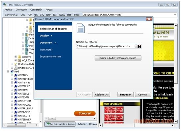Select ONTPRUEBAS in the network tree
The height and width of the screenshot is (131, 181).
[25, 108]
